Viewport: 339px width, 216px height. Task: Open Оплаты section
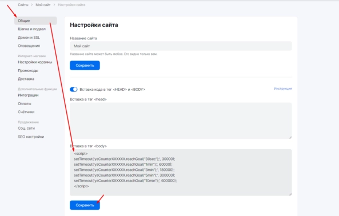click(x=25, y=103)
